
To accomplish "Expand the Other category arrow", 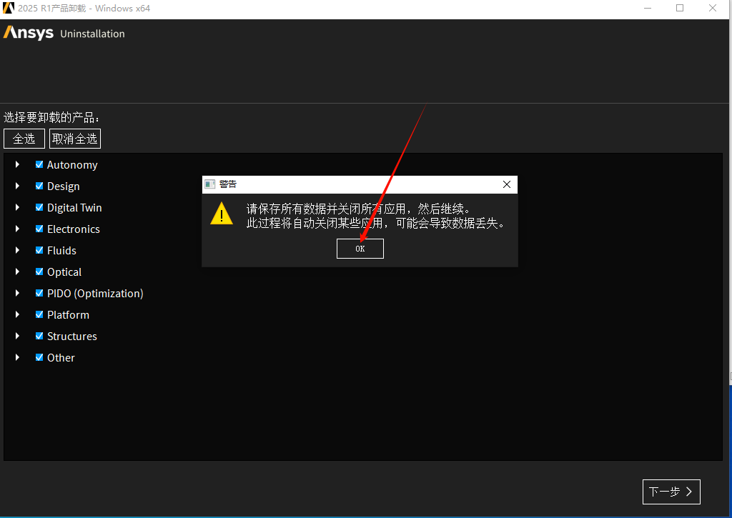I will pos(17,357).
